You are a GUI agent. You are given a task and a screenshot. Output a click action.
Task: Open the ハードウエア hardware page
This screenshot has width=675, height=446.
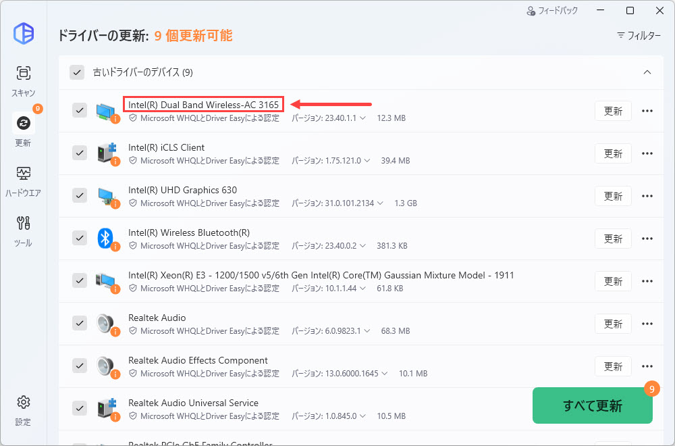23,181
